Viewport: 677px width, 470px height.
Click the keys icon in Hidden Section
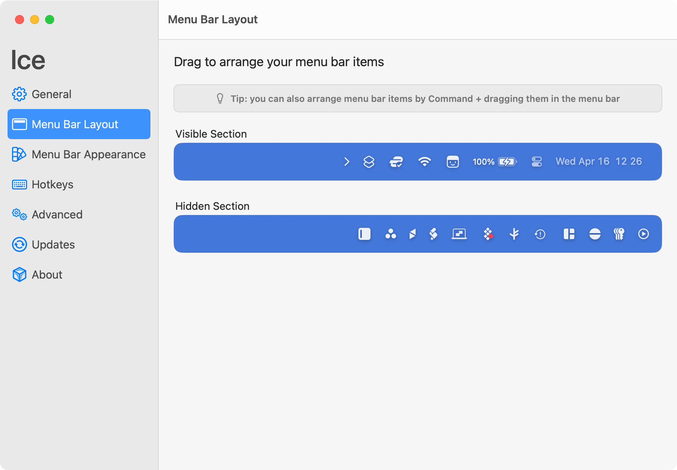pos(619,234)
